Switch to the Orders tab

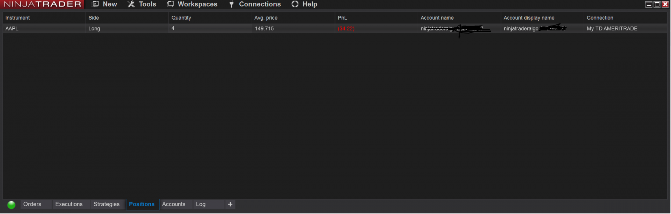coord(32,204)
